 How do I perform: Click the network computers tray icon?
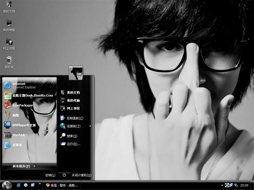tap(231, 185)
